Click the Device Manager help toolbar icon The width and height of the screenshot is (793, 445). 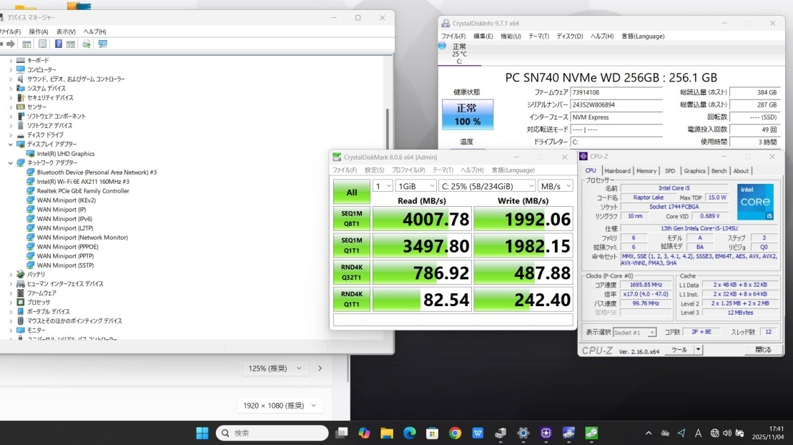coord(59,44)
